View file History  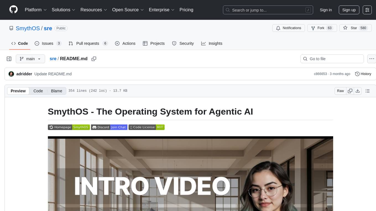tap(363, 74)
